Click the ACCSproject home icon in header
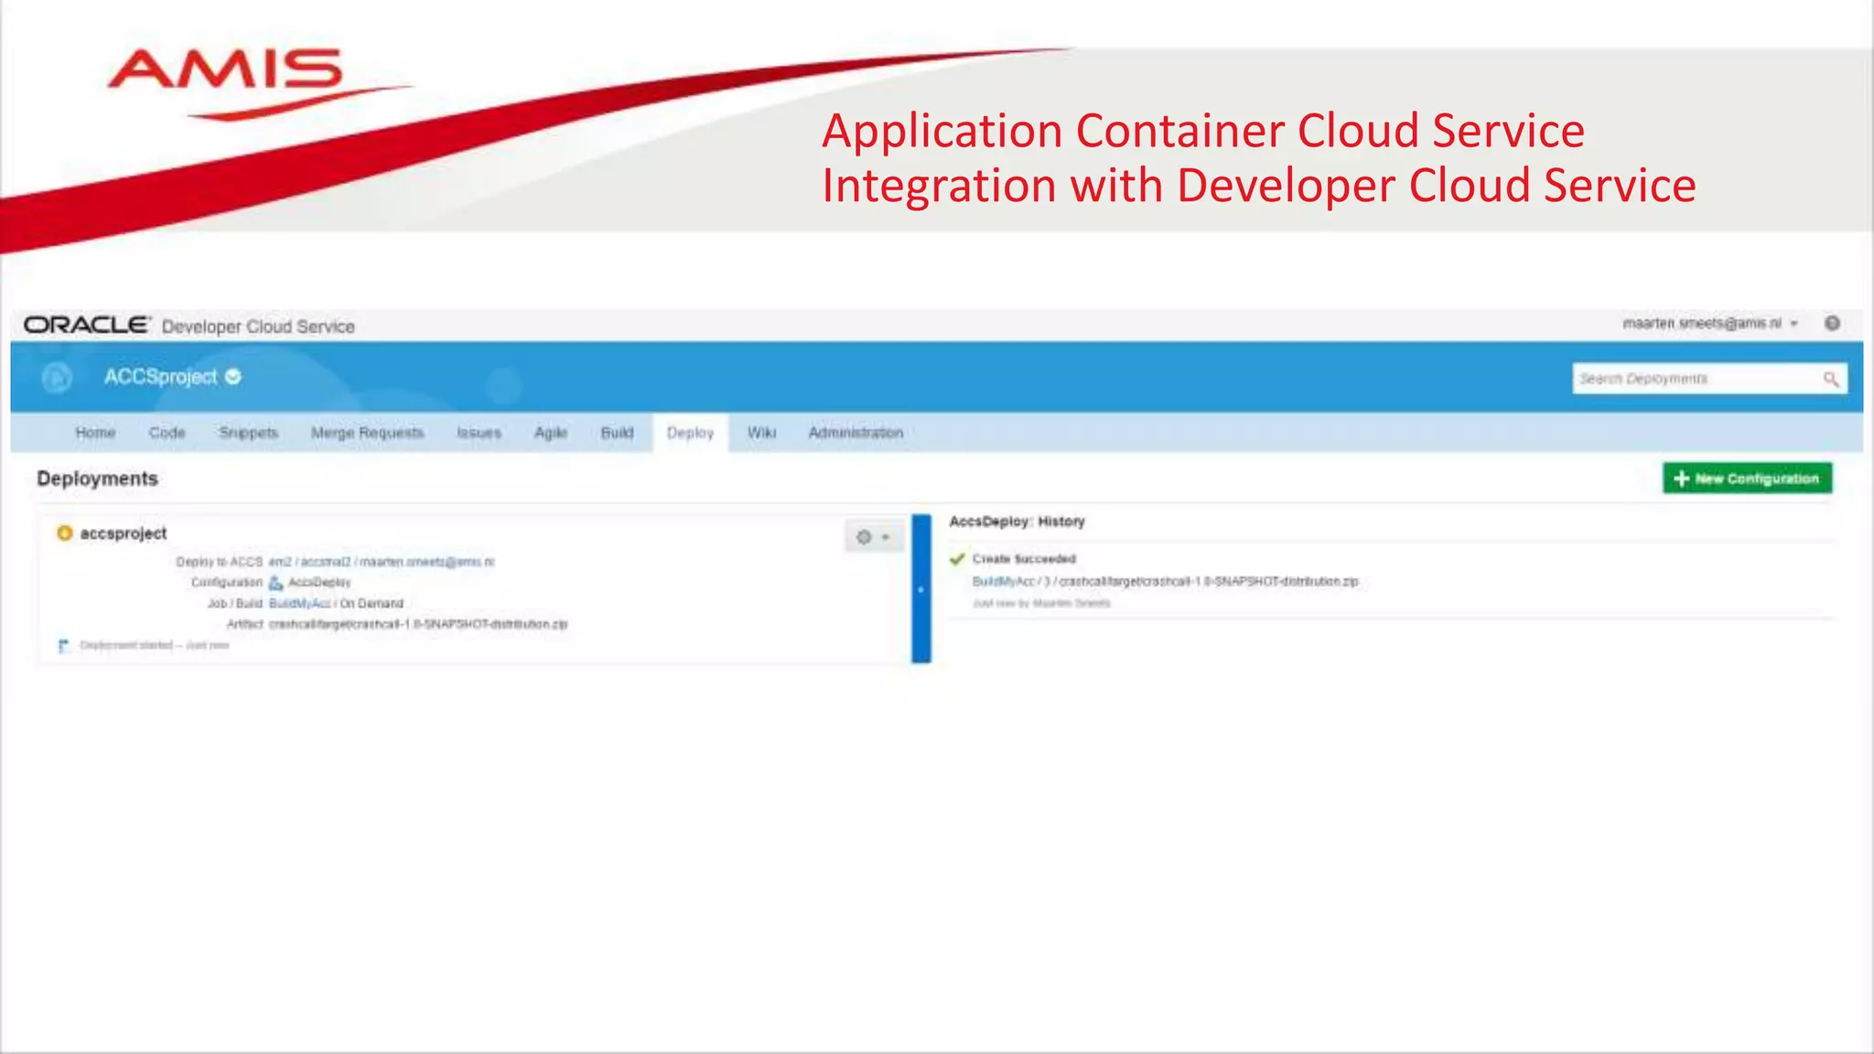 click(57, 377)
